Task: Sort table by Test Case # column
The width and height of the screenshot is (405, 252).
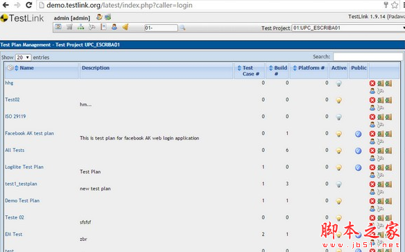Action: coord(239,68)
